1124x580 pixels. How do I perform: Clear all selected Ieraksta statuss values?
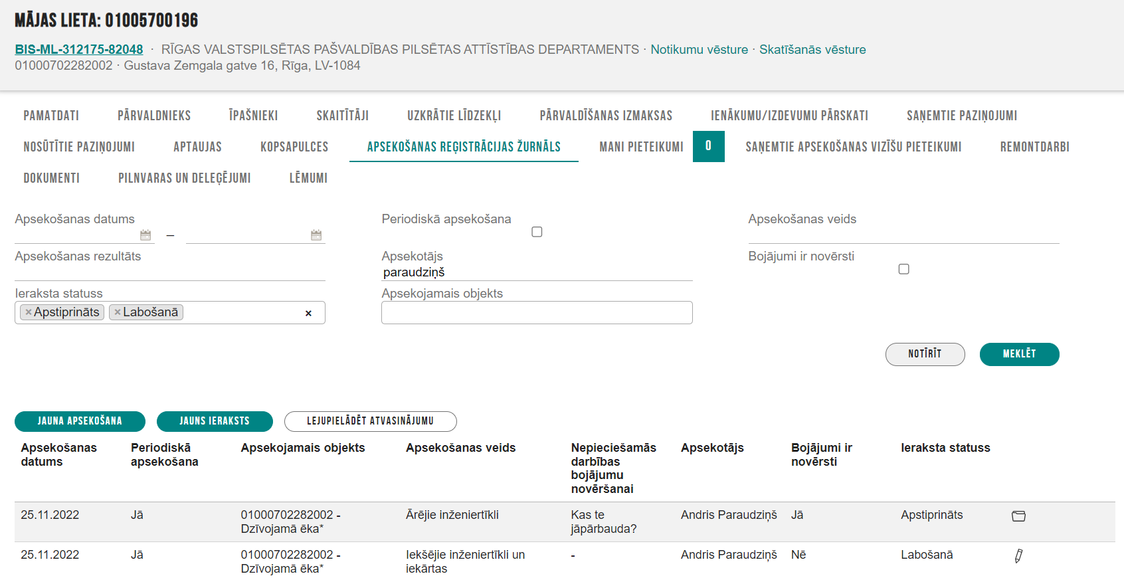308,313
